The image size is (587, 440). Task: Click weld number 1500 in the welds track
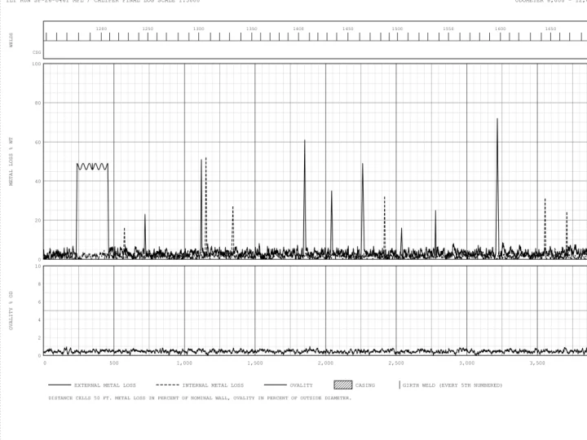(397, 29)
